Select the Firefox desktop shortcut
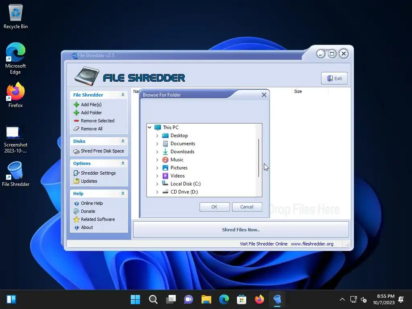 coord(16,95)
